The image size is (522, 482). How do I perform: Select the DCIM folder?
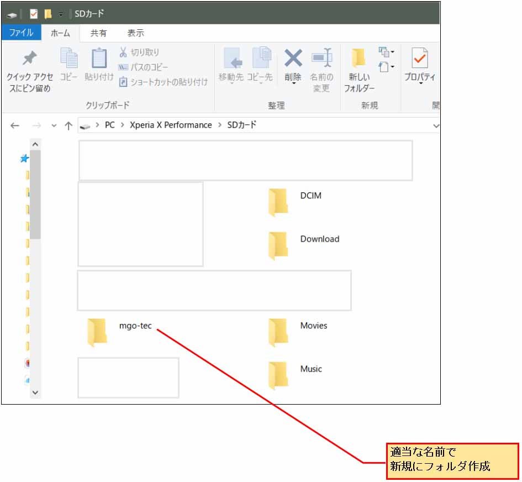294,202
